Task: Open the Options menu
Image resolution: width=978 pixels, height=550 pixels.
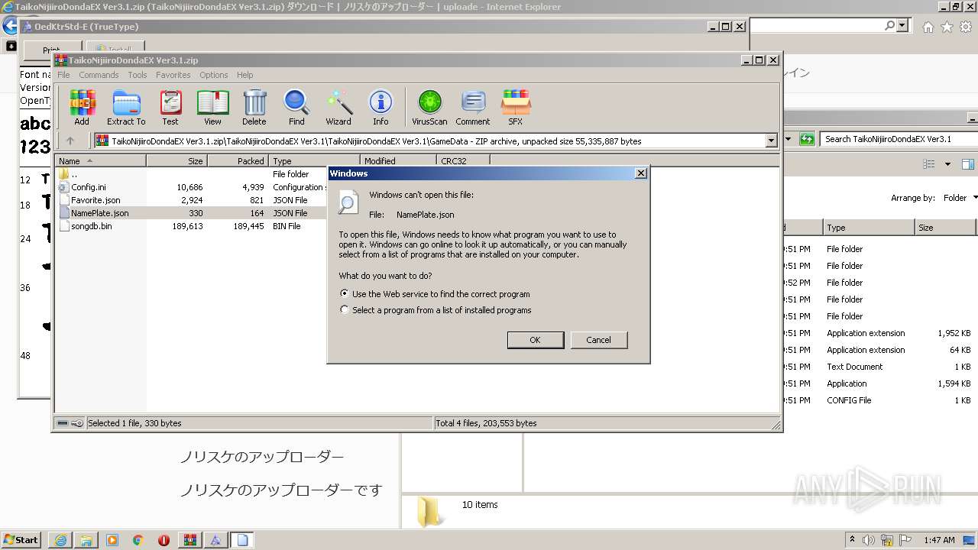Action: (214, 75)
